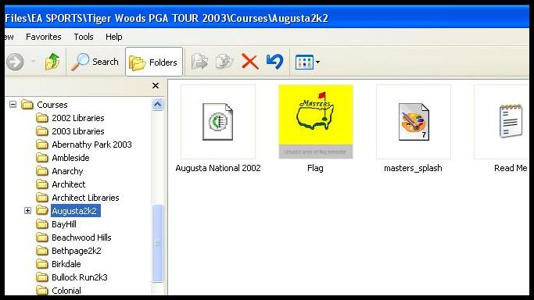The width and height of the screenshot is (534, 300).
Task: Select the BayHill folder
Action: pos(64,224)
